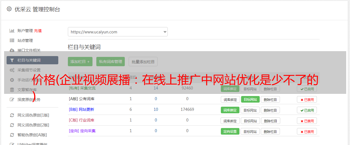Click 采集细节设置 gears icon

(12, 70)
